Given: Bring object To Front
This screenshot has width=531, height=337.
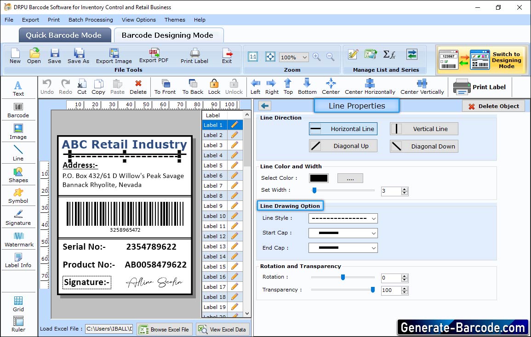Looking at the screenshot, I should click(165, 87).
